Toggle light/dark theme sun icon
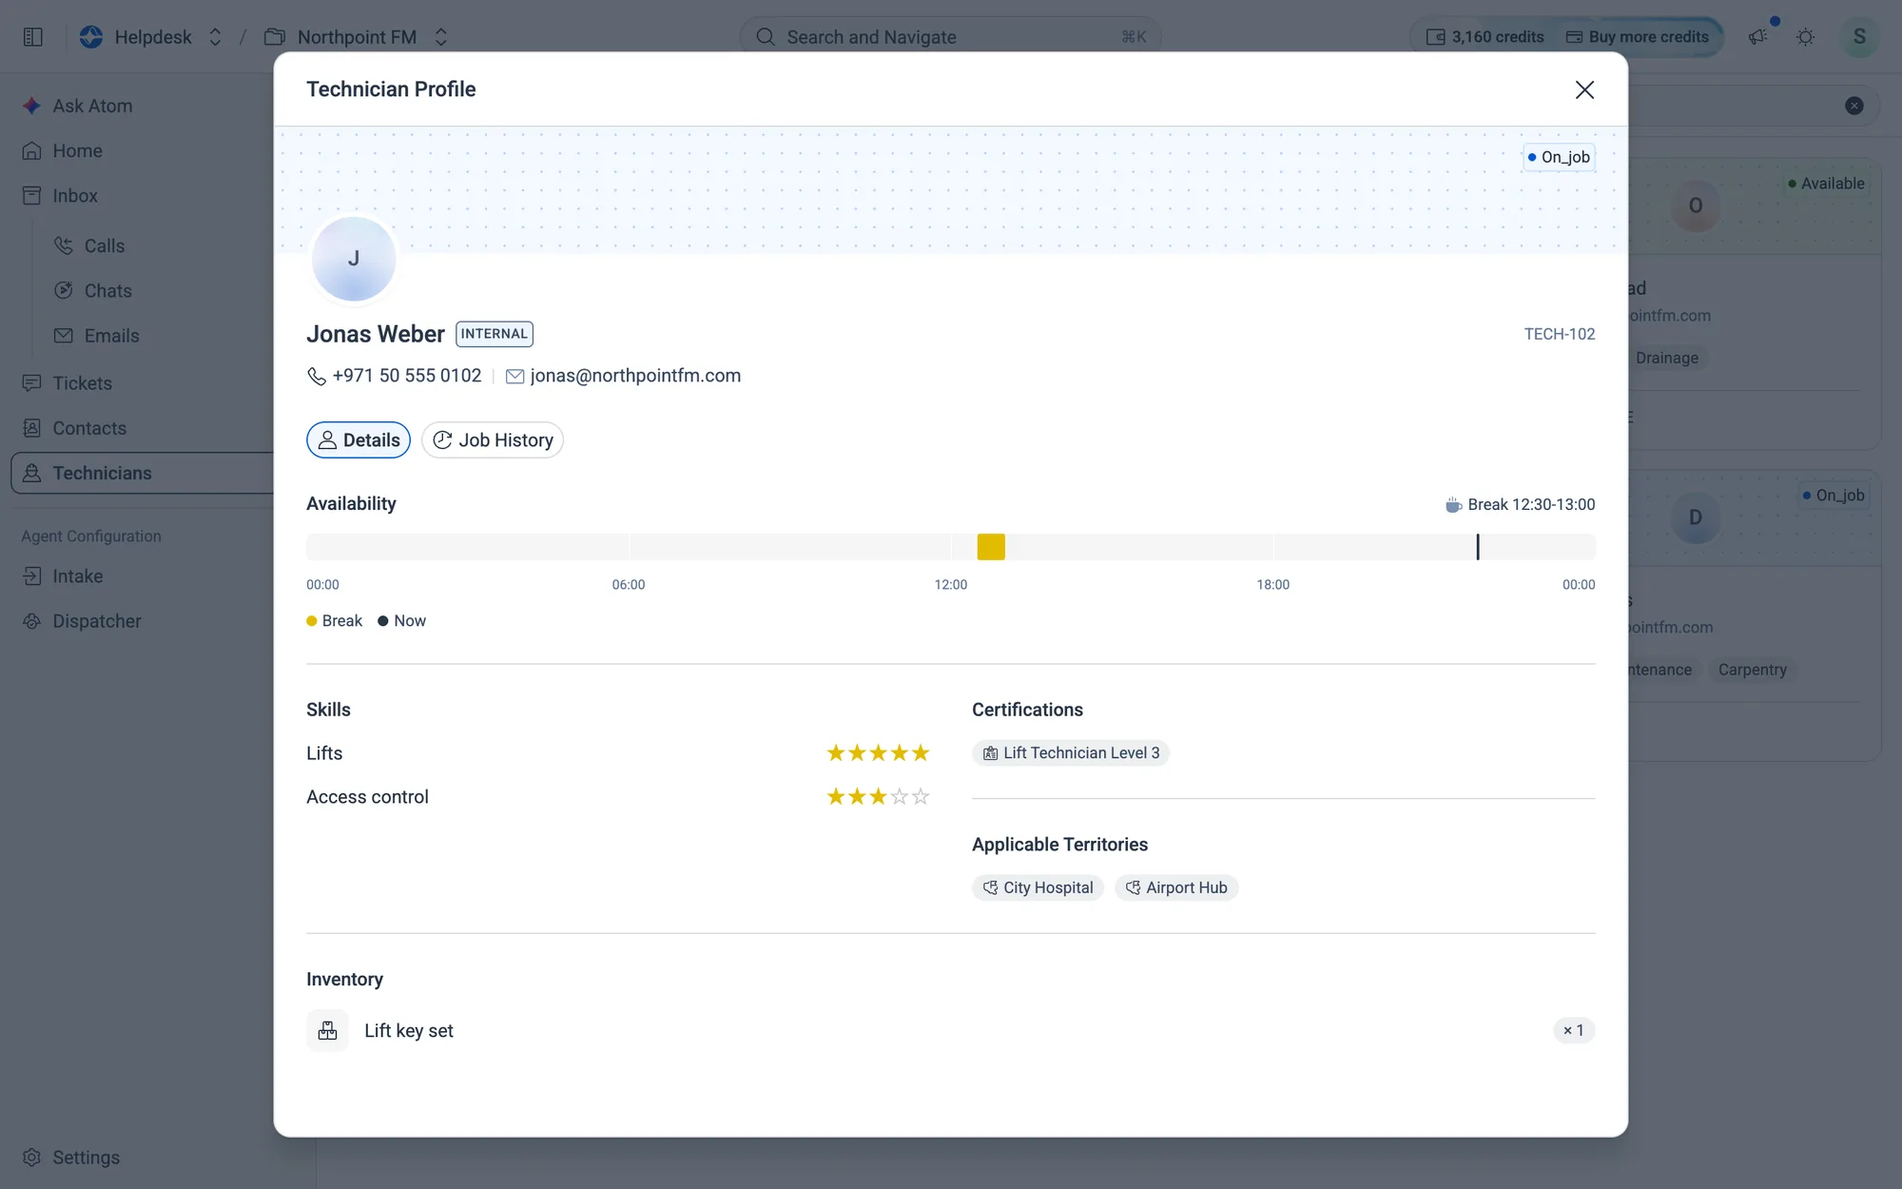Viewport: 1902px width, 1189px height. point(1806,37)
